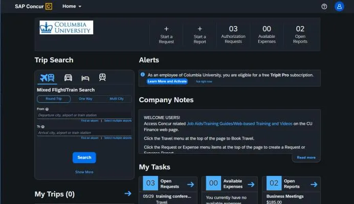Select the hotel bed search icon
Screen dimensions: 354x204
tap(85, 78)
